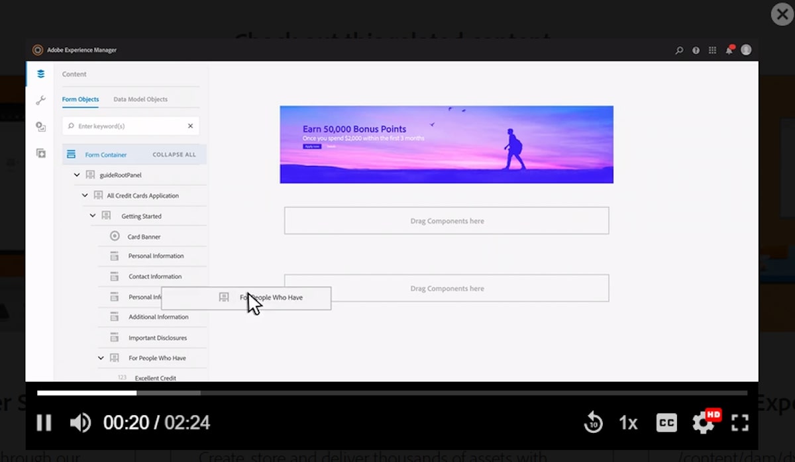Click the second Drag Components here zone

447,288
